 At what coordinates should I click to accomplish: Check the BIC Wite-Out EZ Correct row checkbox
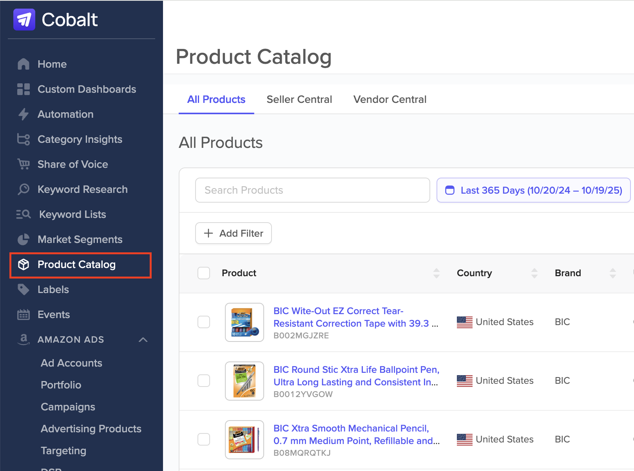pos(204,322)
